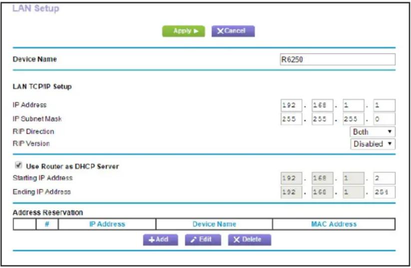Click the LAN TCP/IP Setup heading
The width and height of the screenshot is (411, 268).
coord(42,87)
